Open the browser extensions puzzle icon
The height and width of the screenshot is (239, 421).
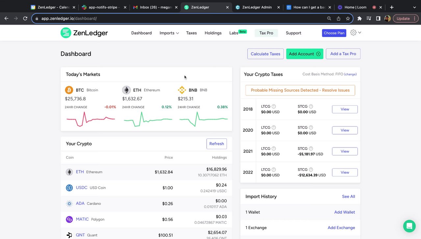(359, 18)
